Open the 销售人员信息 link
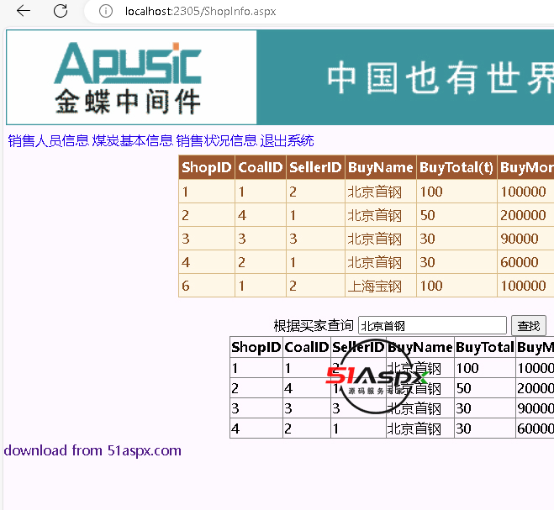Viewport: 554px width, 510px height. click(48, 140)
